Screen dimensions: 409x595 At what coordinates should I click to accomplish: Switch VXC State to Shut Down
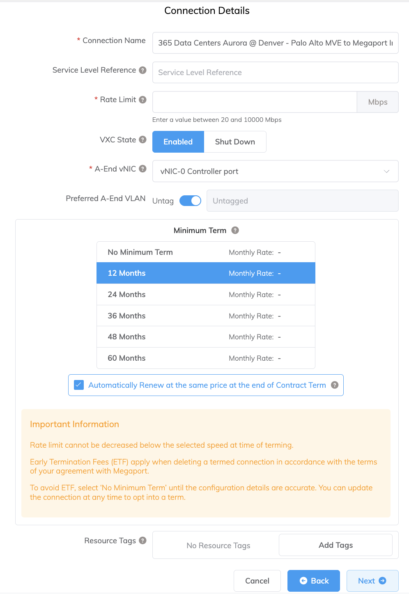click(x=235, y=142)
